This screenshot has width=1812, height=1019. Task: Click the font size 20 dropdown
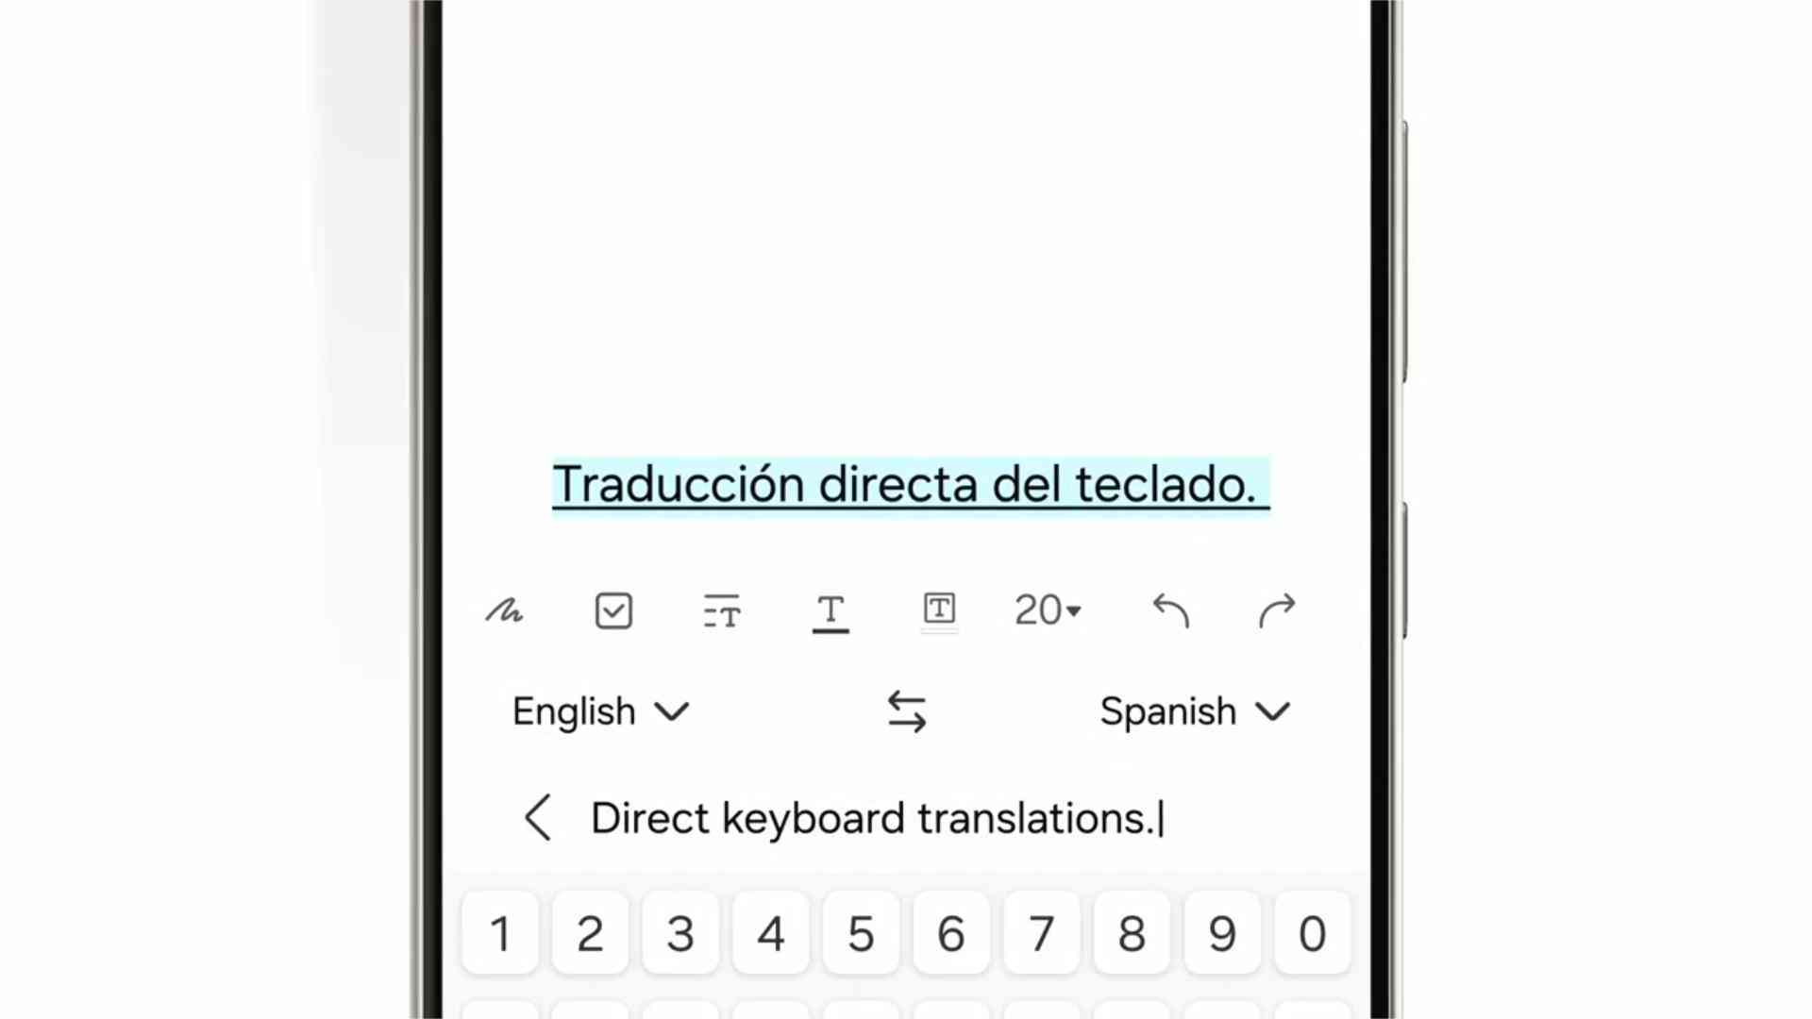pos(1048,610)
